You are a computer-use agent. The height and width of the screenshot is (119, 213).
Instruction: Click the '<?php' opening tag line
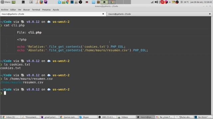click(x=22, y=40)
